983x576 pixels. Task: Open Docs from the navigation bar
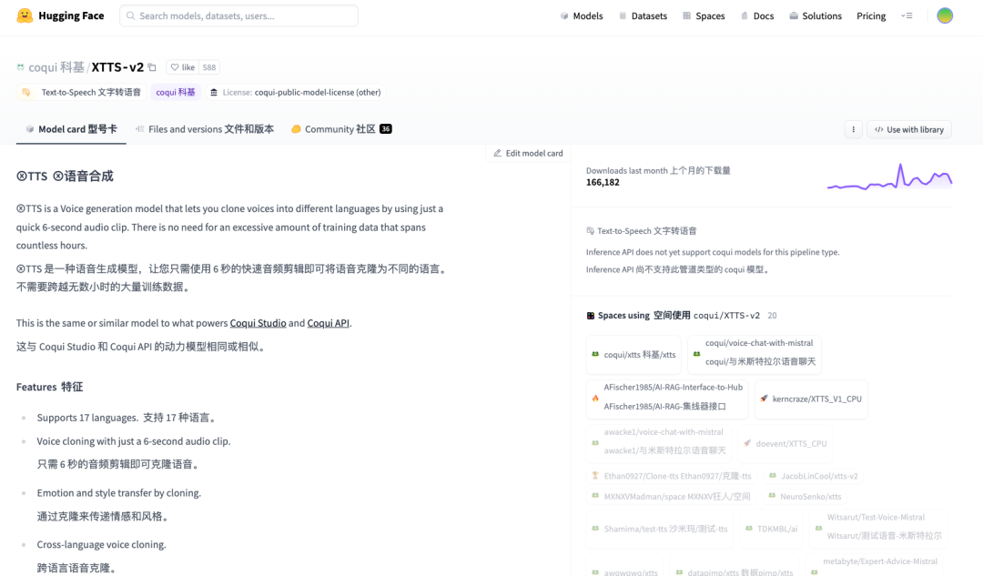click(757, 16)
